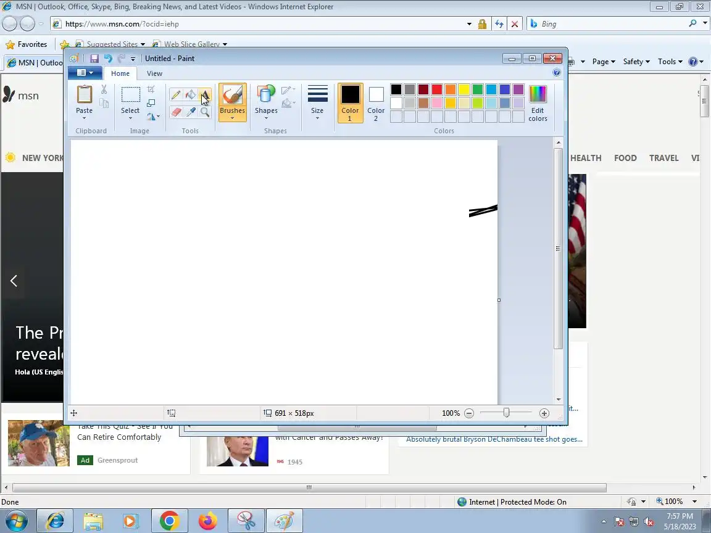The height and width of the screenshot is (533, 711).
Task: Switch to the Home ribbon tab
Action: point(120,73)
